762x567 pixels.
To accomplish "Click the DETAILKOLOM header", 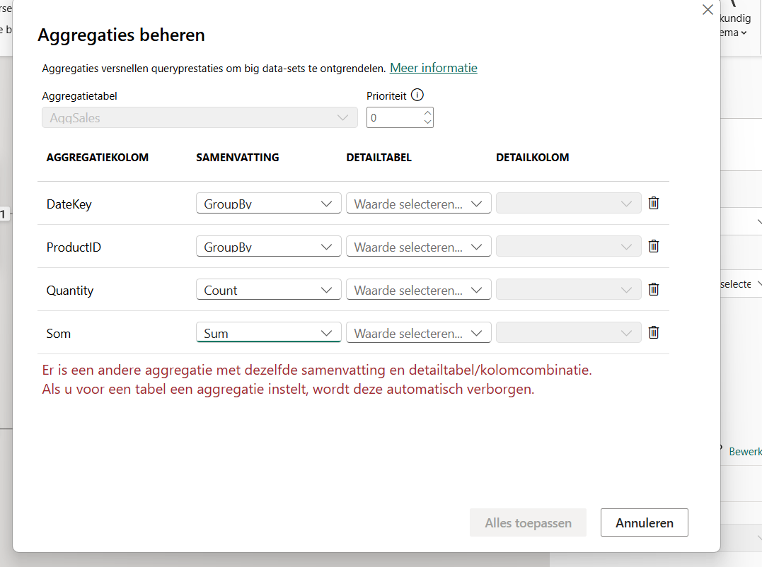I will pos(533,157).
